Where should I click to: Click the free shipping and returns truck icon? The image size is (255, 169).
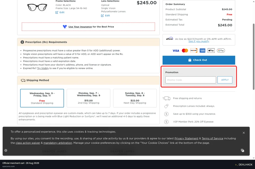[166, 98]
